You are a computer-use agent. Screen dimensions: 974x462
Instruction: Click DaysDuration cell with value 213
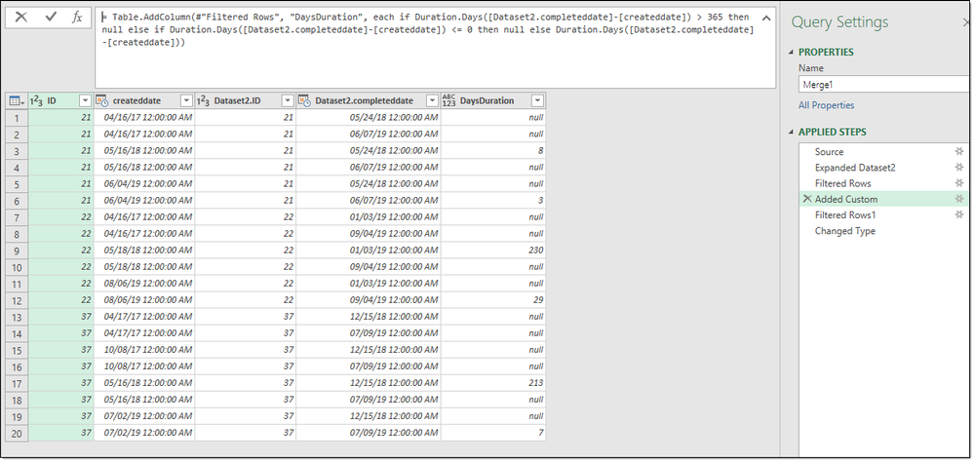coord(493,383)
